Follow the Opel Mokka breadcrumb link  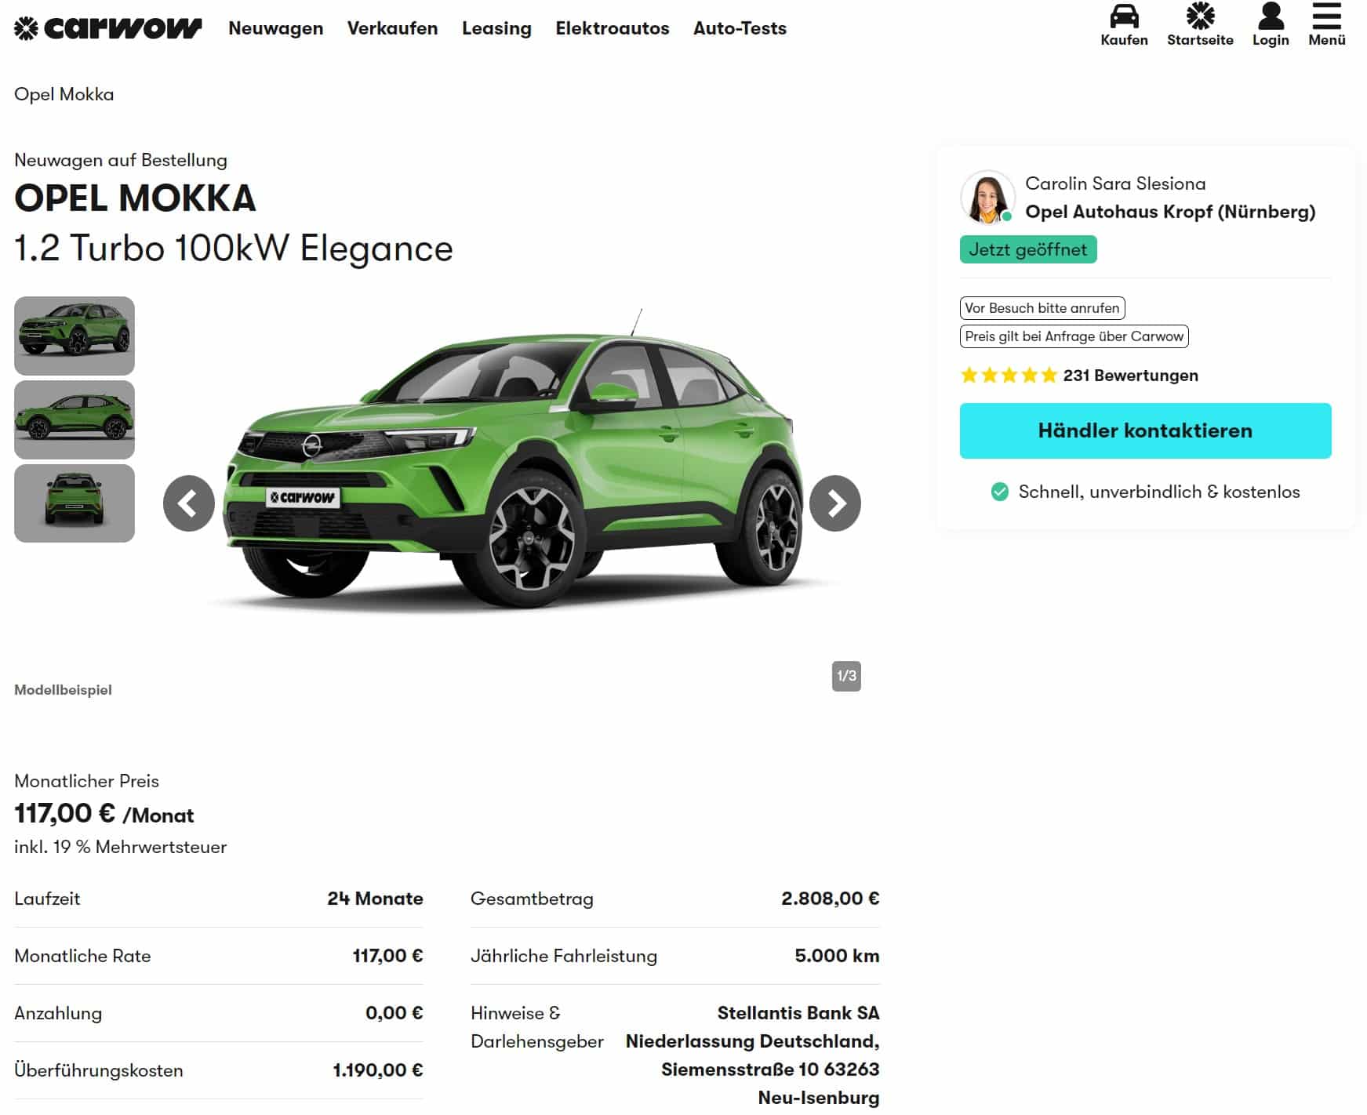click(x=64, y=94)
